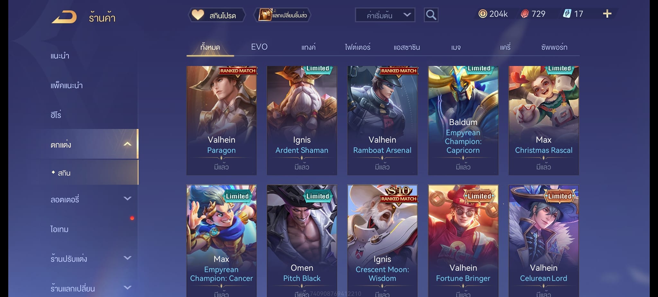The height and width of the screenshot is (297, 658).
Task: Expand the ลอตเตอรี่ sidebar section
Action: coord(127,199)
